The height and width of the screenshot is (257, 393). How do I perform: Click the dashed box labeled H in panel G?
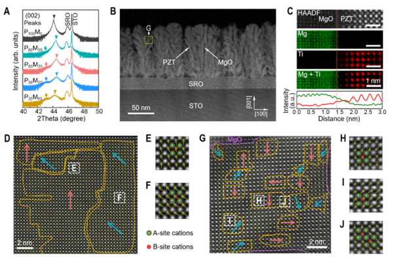click(x=259, y=200)
